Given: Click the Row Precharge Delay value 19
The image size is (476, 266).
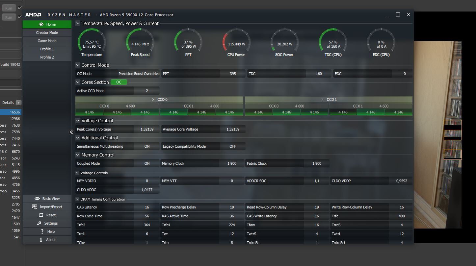Looking at the screenshot, I should pos(232,207).
